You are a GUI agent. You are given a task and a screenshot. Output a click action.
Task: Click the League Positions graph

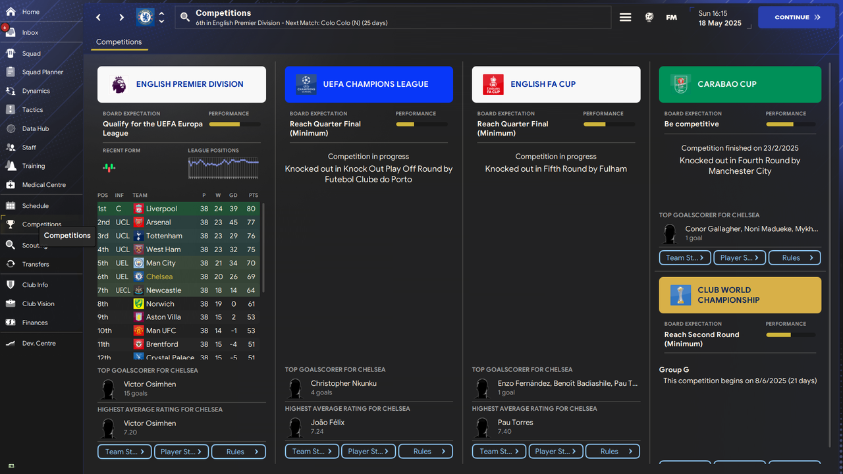[223, 168]
